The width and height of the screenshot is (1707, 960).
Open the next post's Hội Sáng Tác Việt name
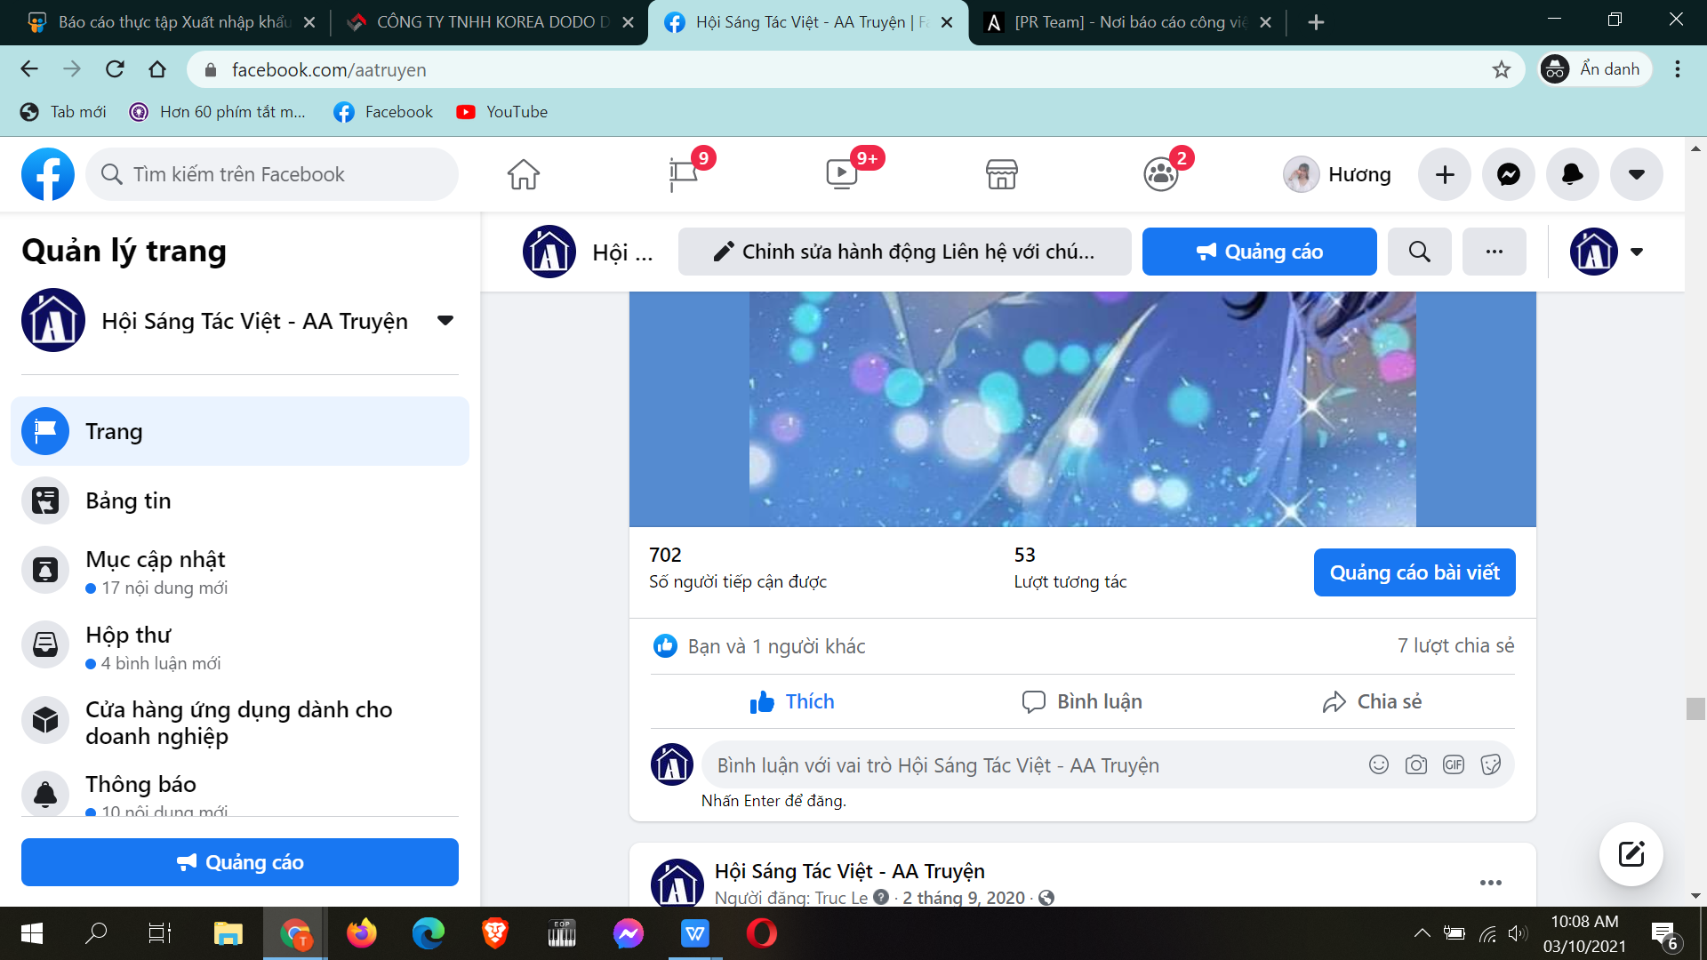click(850, 871)
